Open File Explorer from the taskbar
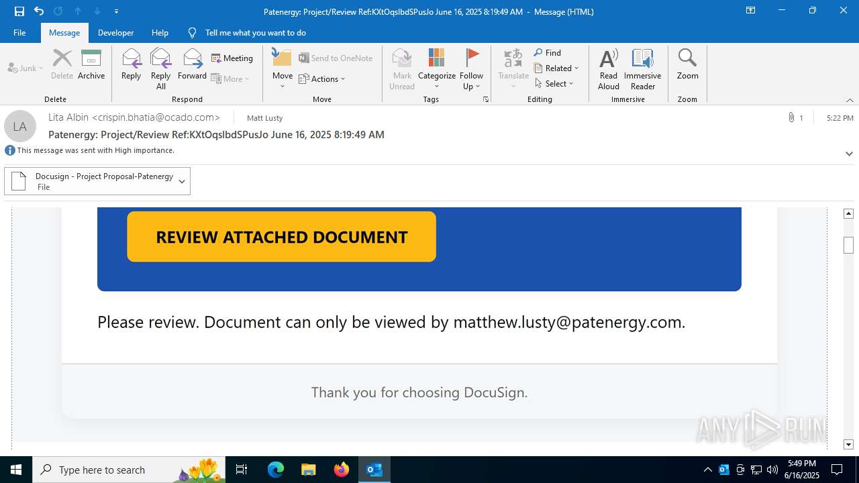This screenshot has height=483, width=859. (x=308, y=470)
